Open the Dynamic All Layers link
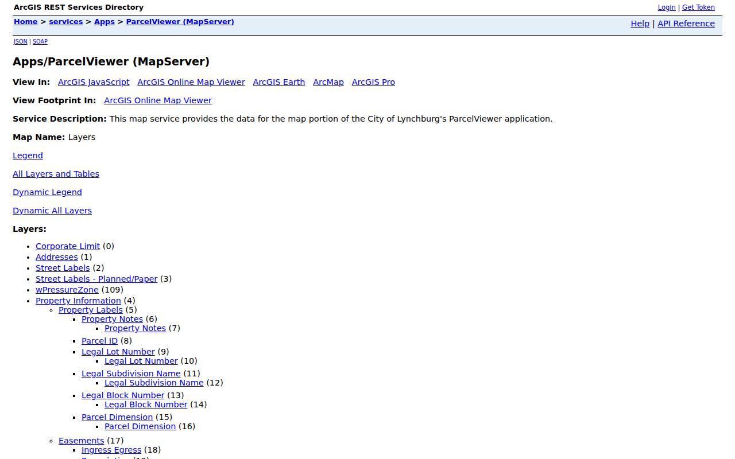This screenshot has width=735, height=459. [x=52, y=211]
